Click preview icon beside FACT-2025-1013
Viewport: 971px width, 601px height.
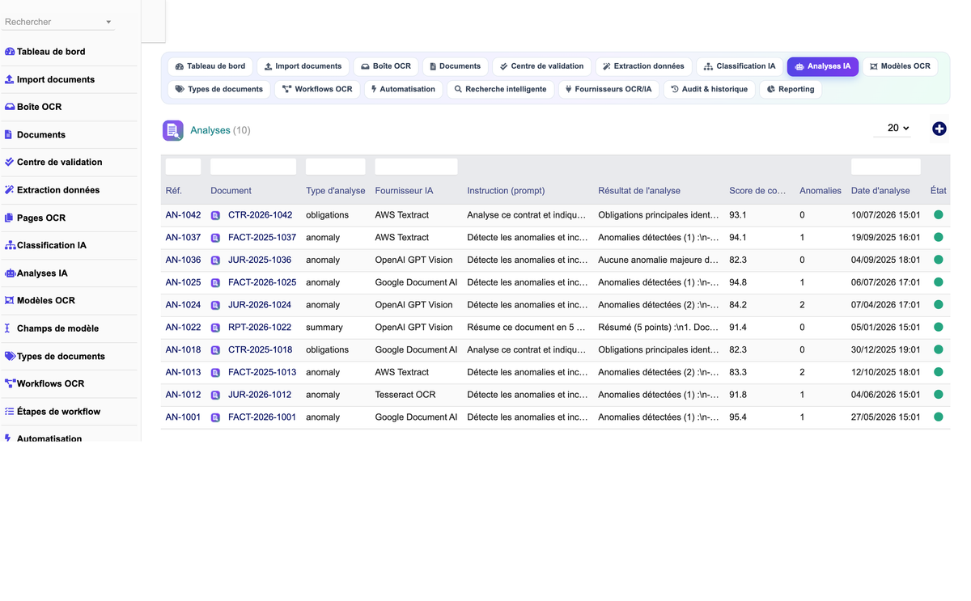[x=215, y=373]
